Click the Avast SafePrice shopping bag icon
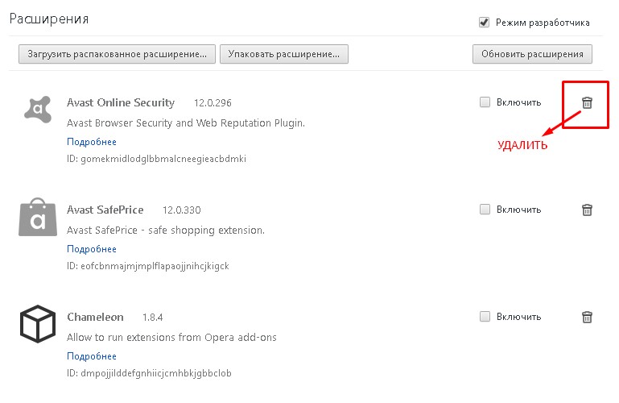619x403 pixels. point(38,217)
